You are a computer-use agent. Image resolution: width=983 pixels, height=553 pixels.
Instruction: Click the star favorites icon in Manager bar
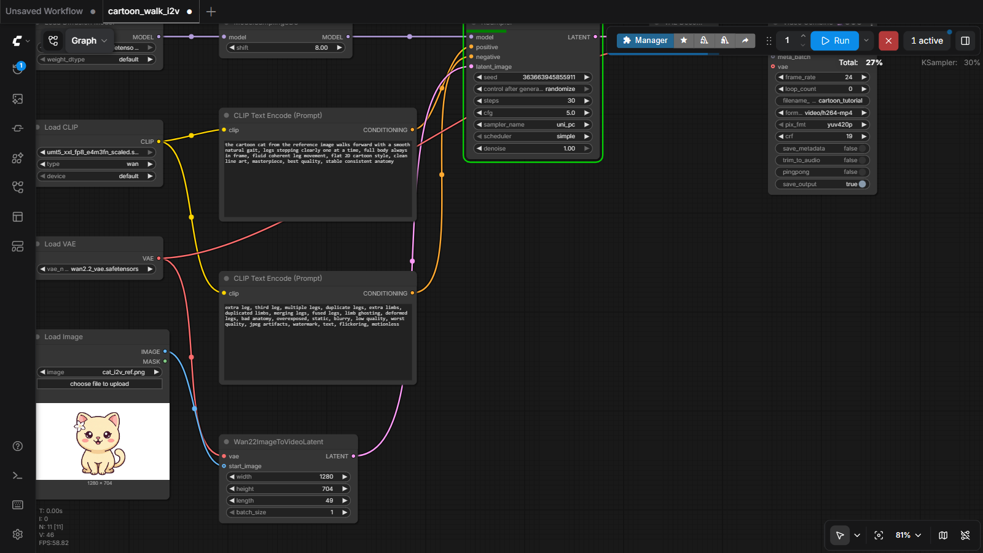[684, 40]
